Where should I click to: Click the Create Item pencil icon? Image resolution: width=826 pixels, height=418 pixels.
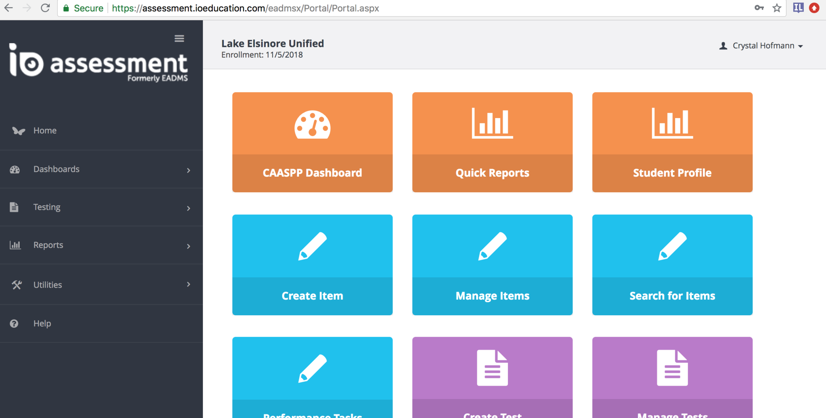(x=312, y=246)
